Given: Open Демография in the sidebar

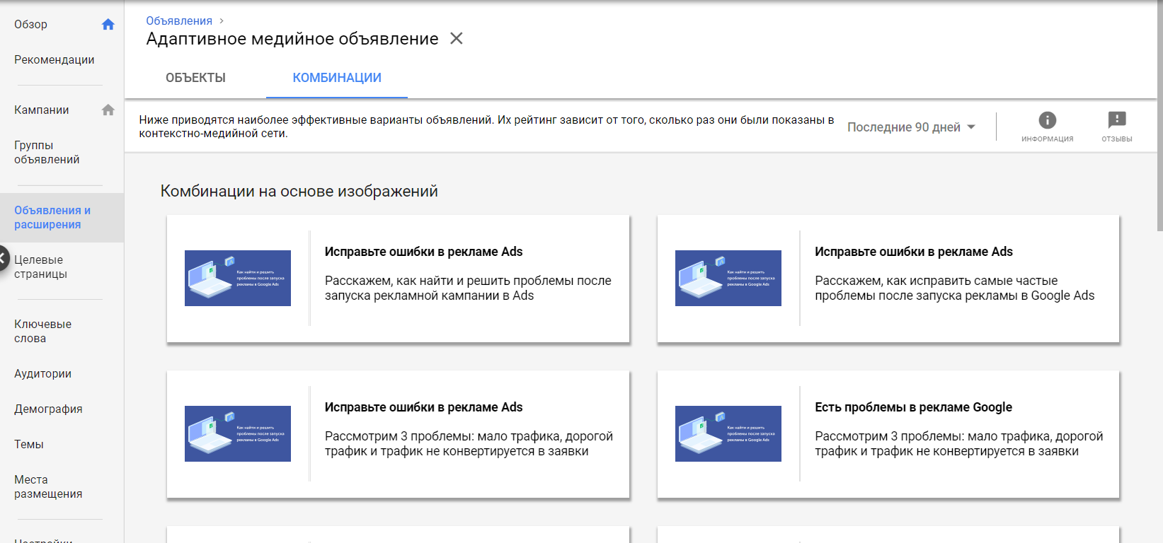Looking at the screenshot, I should pos(48,409).
